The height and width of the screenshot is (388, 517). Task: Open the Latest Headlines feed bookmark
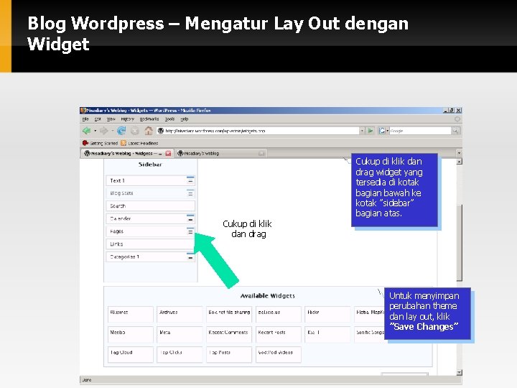[139, 143]
